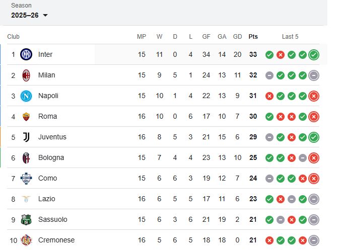Click the Milan club crest icon
339x250 pixels.
(26, 75)
